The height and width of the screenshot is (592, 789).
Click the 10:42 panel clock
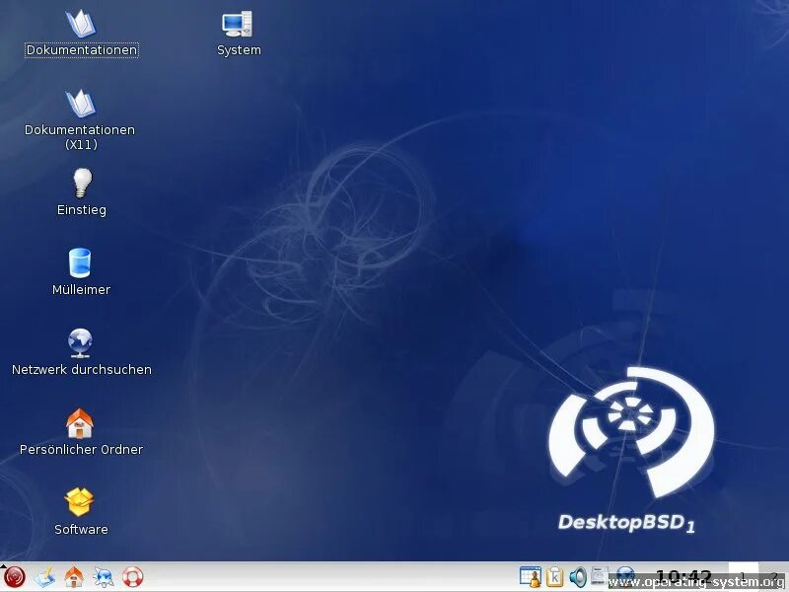[683, 577]
